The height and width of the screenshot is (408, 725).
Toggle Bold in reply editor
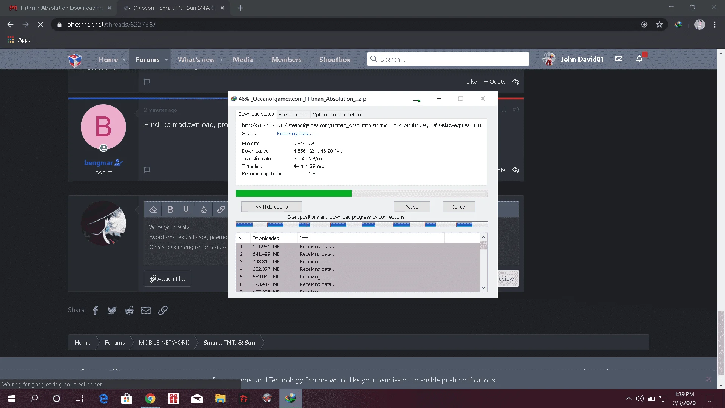coord(170,210)
